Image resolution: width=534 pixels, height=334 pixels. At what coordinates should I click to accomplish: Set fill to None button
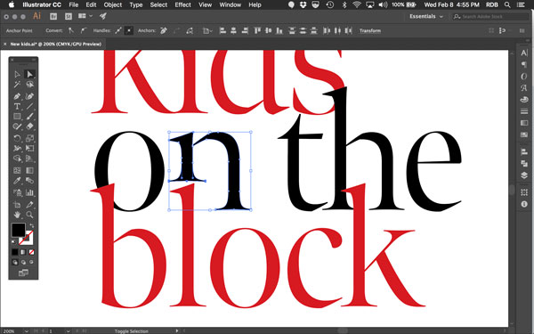point(31,252)
